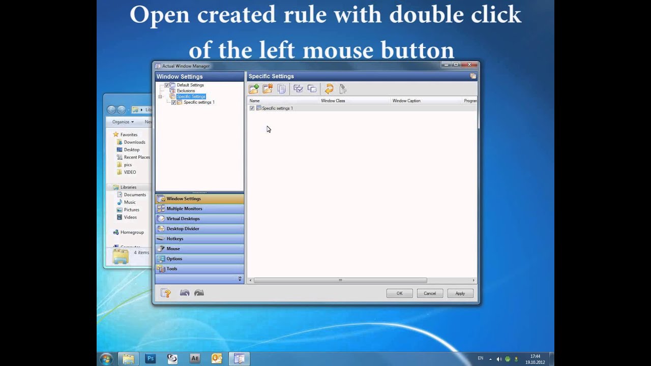Show hidden system tray icons arrow
This screenshot has height=366, width=651.
tap(490, 359)
